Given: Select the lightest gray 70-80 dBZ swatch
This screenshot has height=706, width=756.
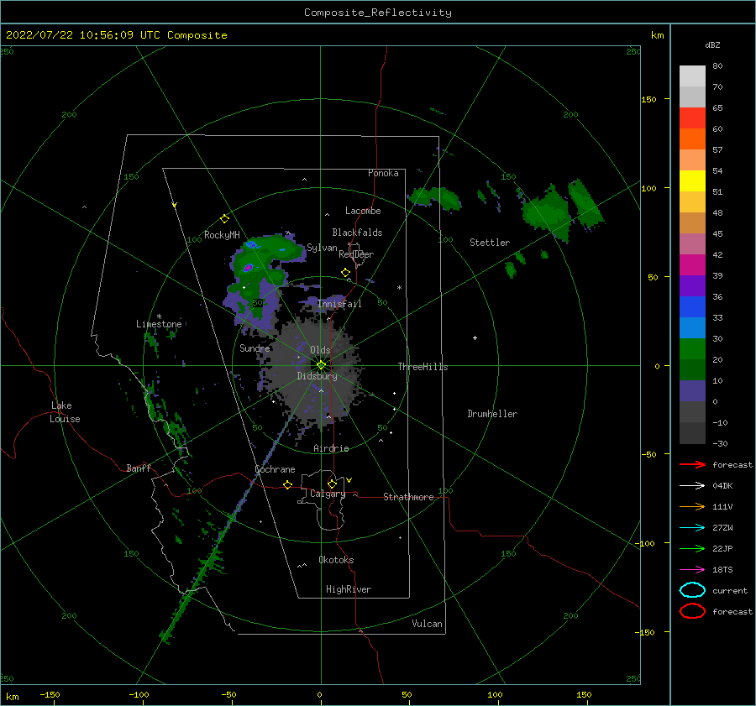Looking at the screenshot, I should pyautogui.click(x=692, y=76).
